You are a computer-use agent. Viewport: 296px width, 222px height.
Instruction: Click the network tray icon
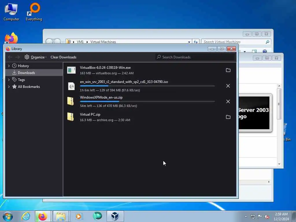click(253, 217)
